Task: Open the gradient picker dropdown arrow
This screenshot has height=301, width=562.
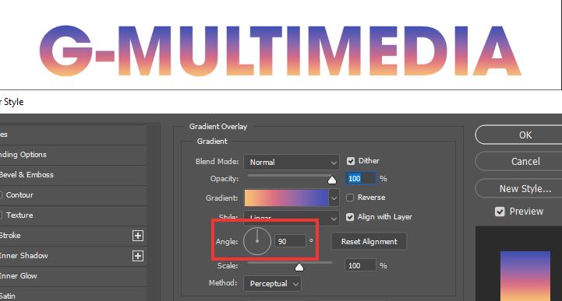Action: (x=334, y=198)
